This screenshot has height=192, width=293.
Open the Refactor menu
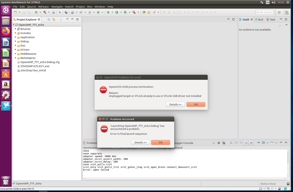[43, 6]
